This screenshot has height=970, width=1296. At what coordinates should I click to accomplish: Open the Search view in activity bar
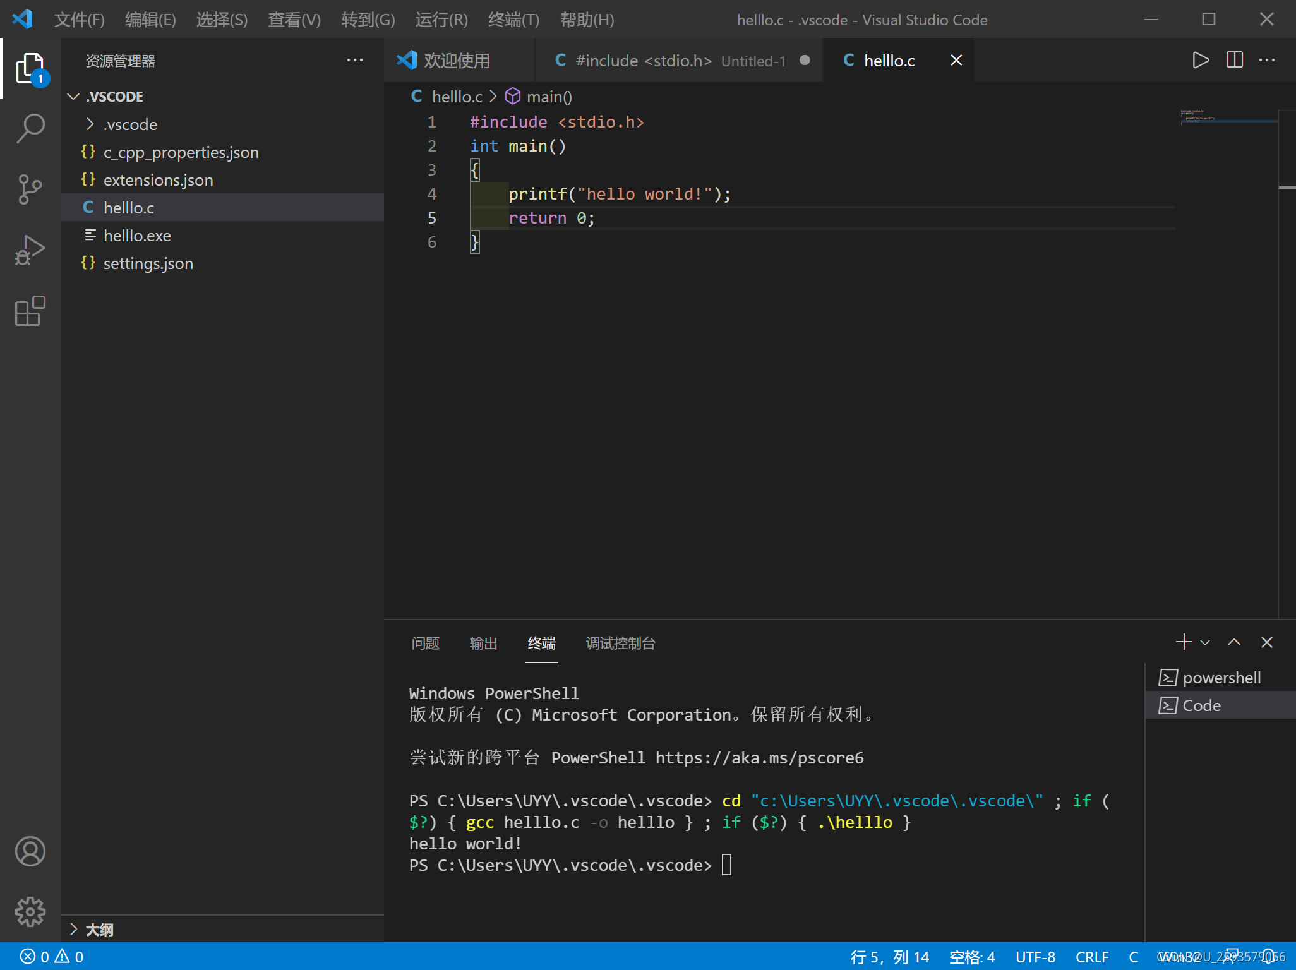coord(30,129)
